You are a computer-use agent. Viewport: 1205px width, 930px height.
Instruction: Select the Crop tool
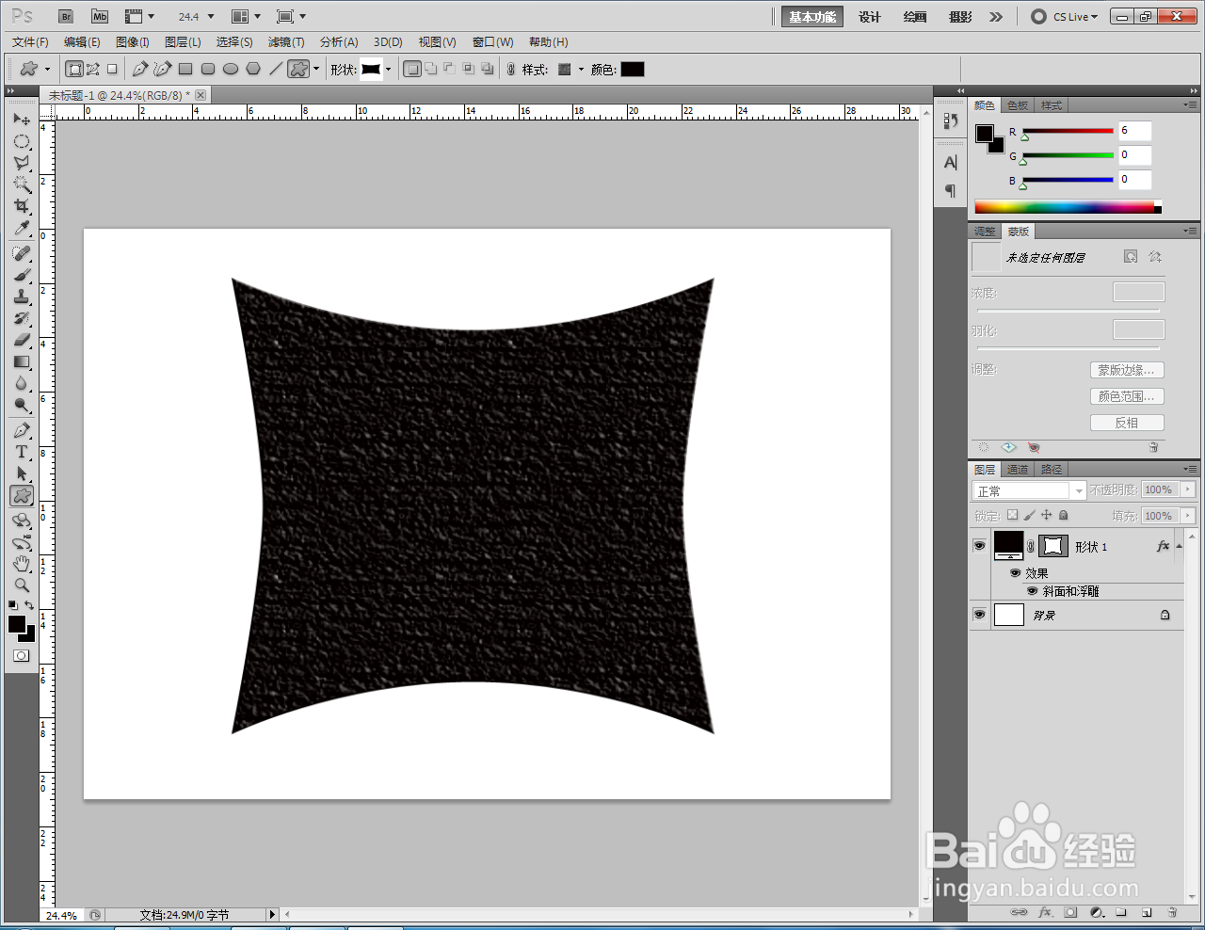click(x=22, y=206)
